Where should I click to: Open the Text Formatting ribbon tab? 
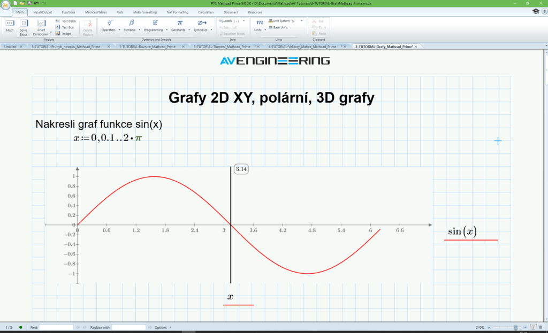point(178,12)
